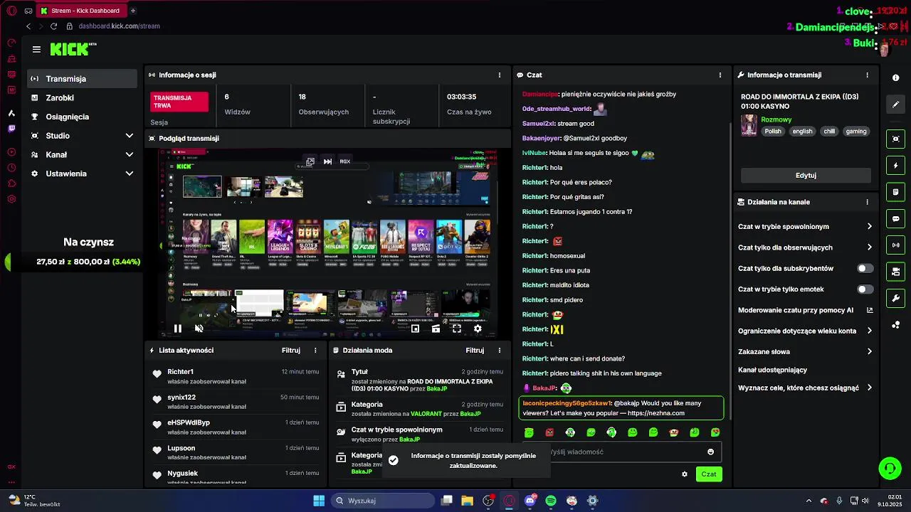911x512 pixels.
Task: Click the broadcast signal icon in right rail
Action: pyautogui.click(x=895, y=245)
